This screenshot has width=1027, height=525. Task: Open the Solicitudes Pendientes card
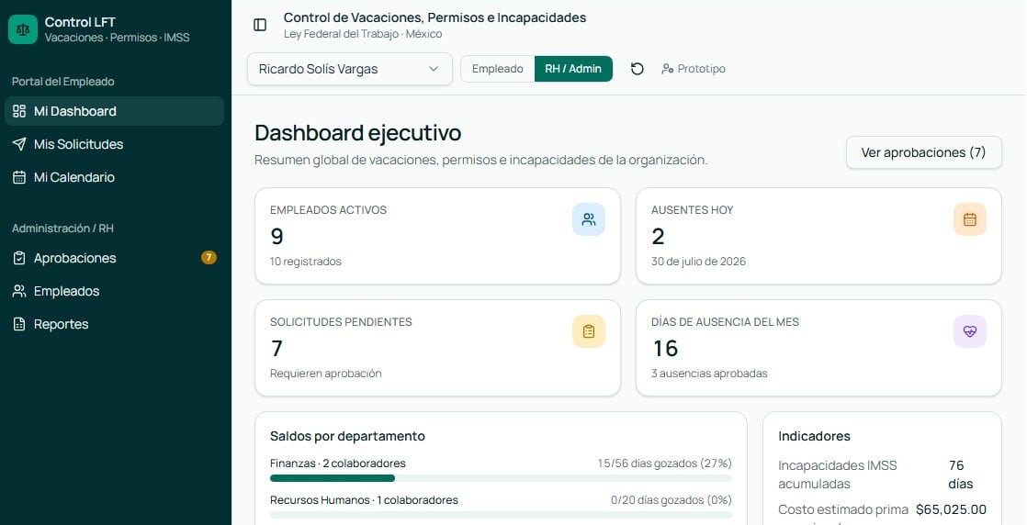[x=437, y=348]
